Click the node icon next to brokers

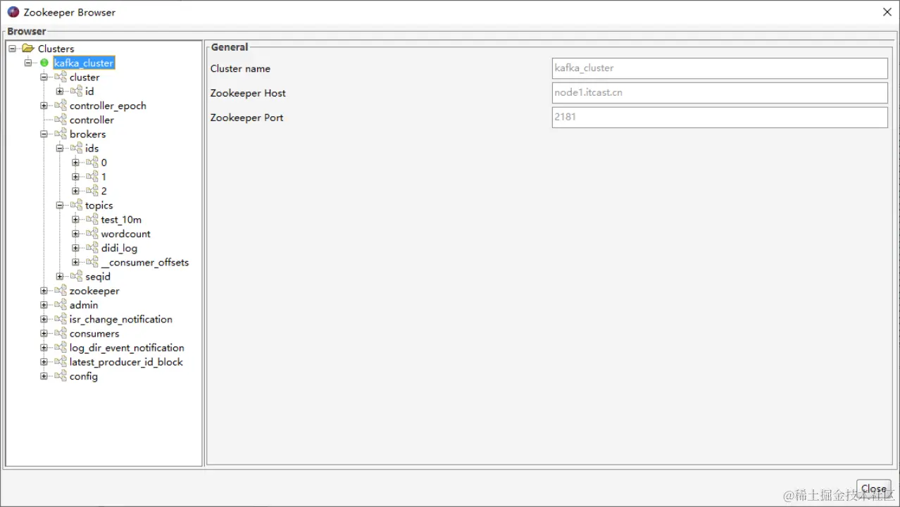[61, 134]
